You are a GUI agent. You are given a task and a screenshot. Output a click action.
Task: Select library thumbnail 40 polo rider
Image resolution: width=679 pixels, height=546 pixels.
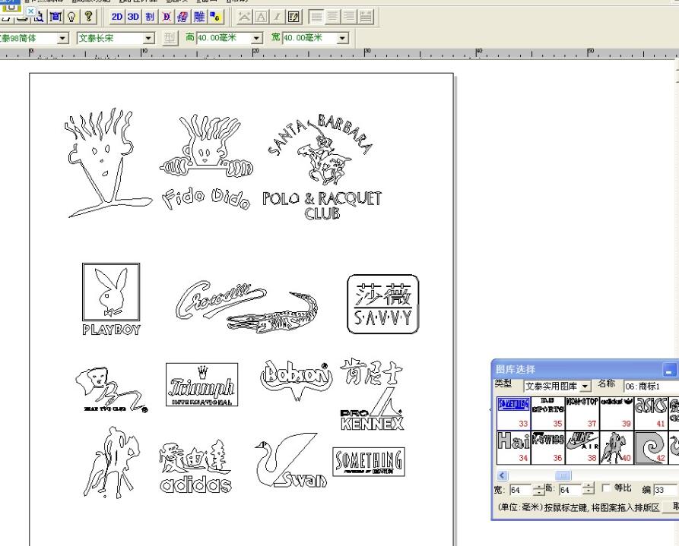coord(617,447)
